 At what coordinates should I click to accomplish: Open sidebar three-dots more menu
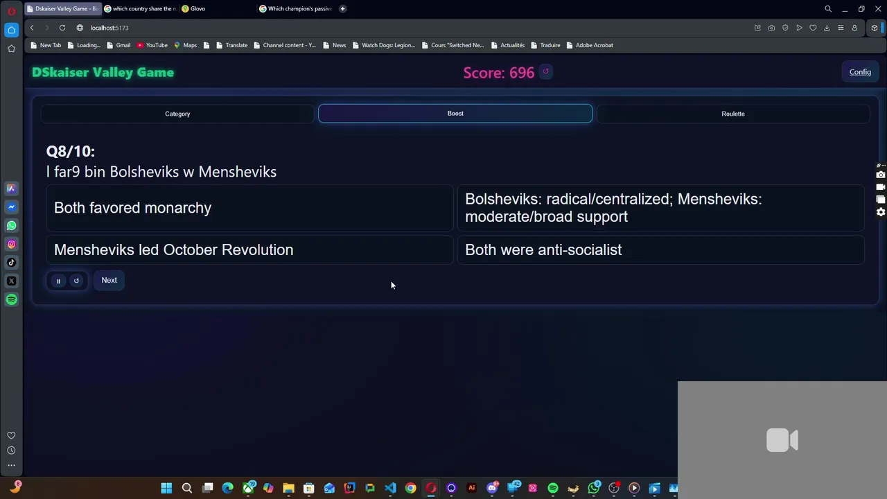11,465
